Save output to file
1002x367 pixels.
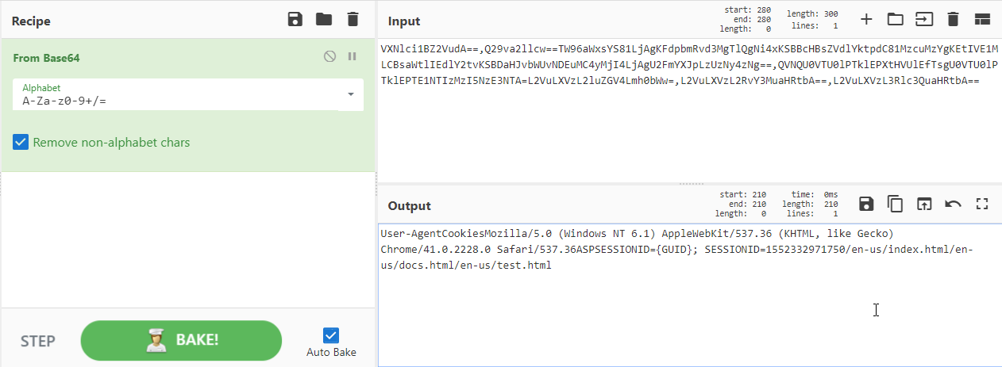pos(866,205)
